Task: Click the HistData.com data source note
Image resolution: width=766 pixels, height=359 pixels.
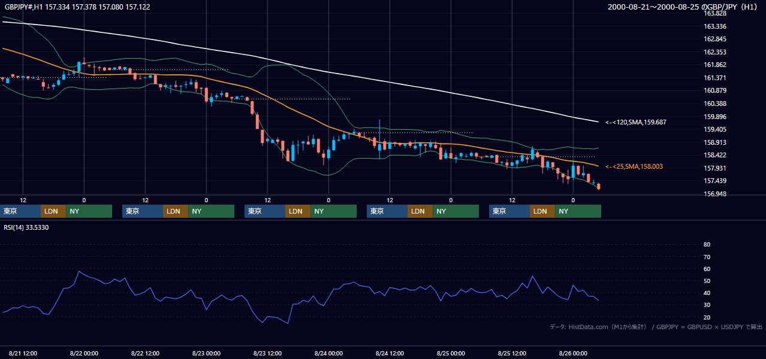Action: point(656,327)
